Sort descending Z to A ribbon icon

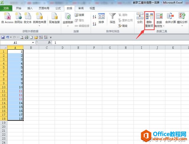click(x=94, y=24)
